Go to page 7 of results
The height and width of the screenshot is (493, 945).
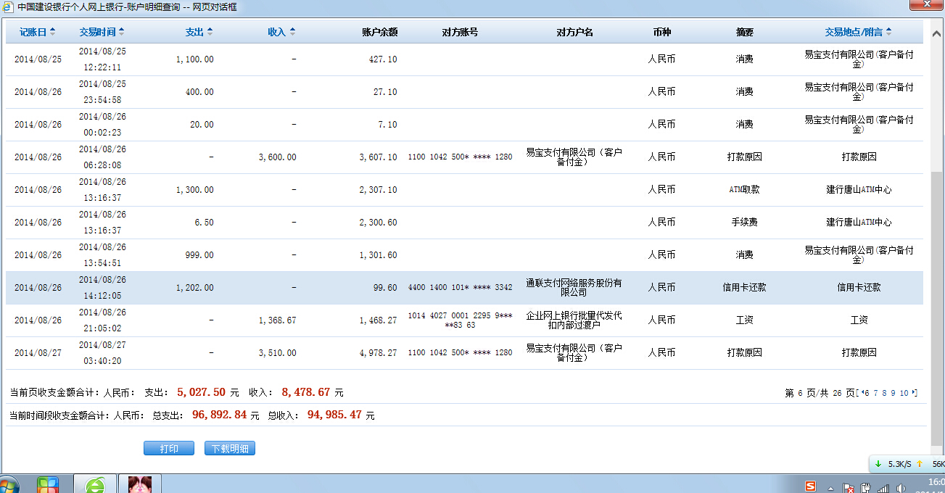pos(875,393)
